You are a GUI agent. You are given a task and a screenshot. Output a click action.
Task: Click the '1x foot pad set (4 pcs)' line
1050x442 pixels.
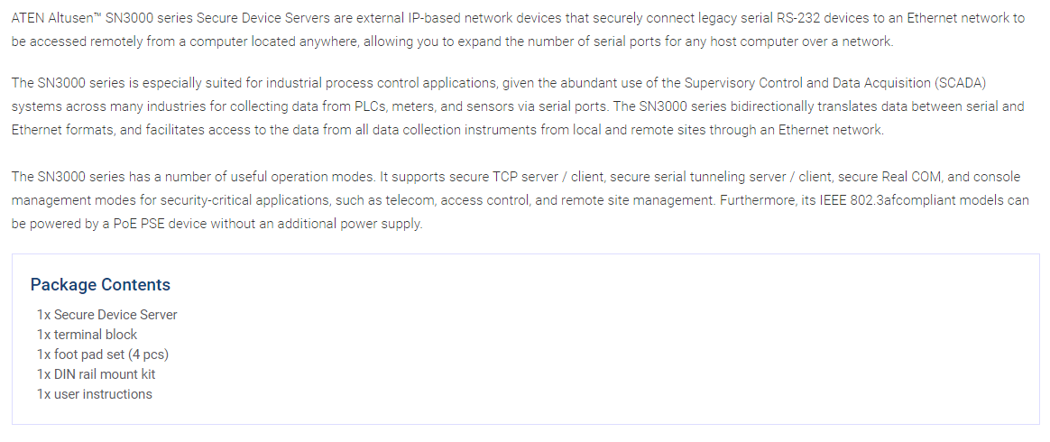point(103,355)
